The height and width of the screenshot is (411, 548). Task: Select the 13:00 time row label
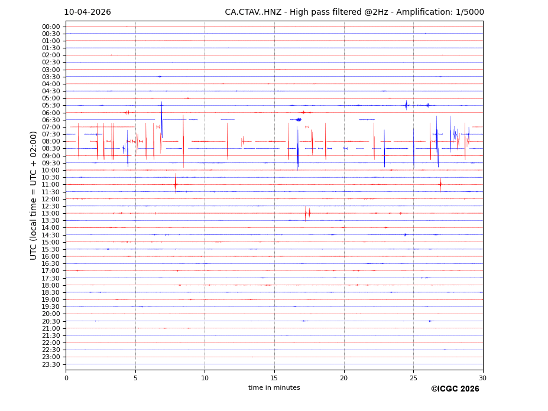51,213
